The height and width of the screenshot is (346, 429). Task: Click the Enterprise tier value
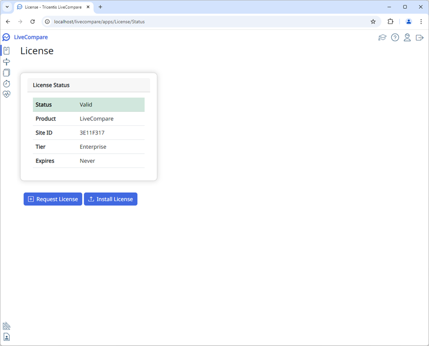click(93, 147)
